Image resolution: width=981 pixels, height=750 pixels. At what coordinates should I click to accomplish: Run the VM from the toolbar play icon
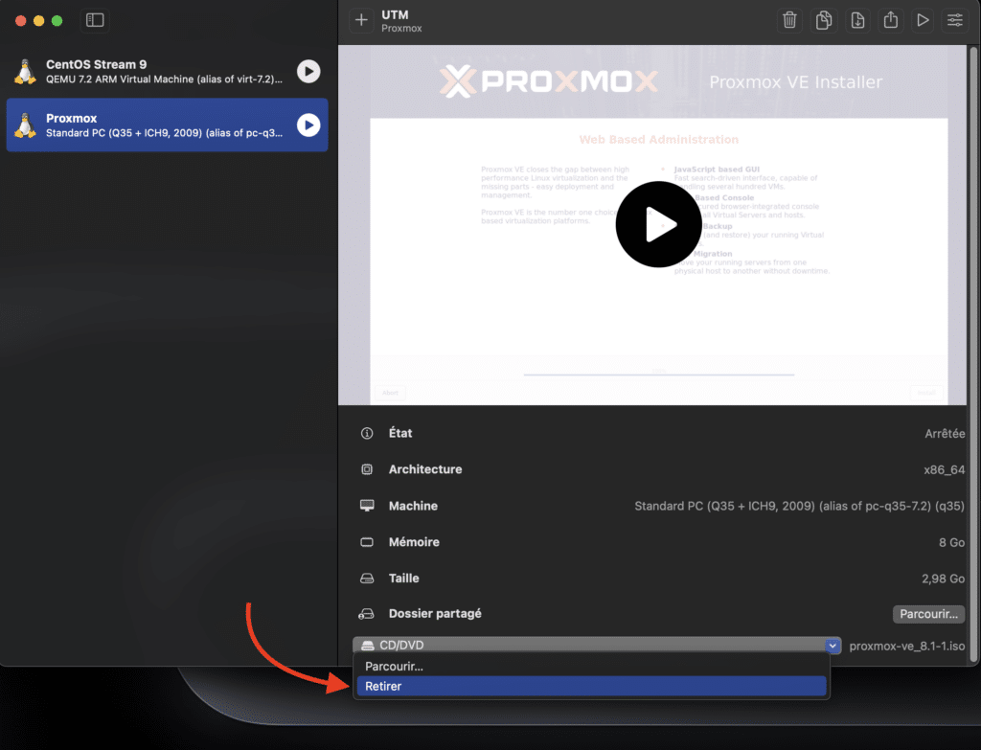(923, 20)
